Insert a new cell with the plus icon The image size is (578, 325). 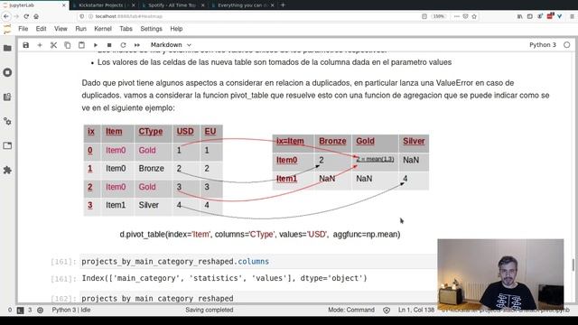click(40, 45)
